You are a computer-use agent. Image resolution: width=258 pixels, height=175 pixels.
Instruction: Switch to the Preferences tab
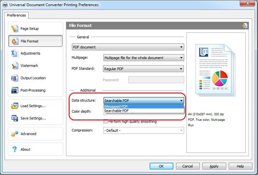pyautogui.click(x=16, y=15)
